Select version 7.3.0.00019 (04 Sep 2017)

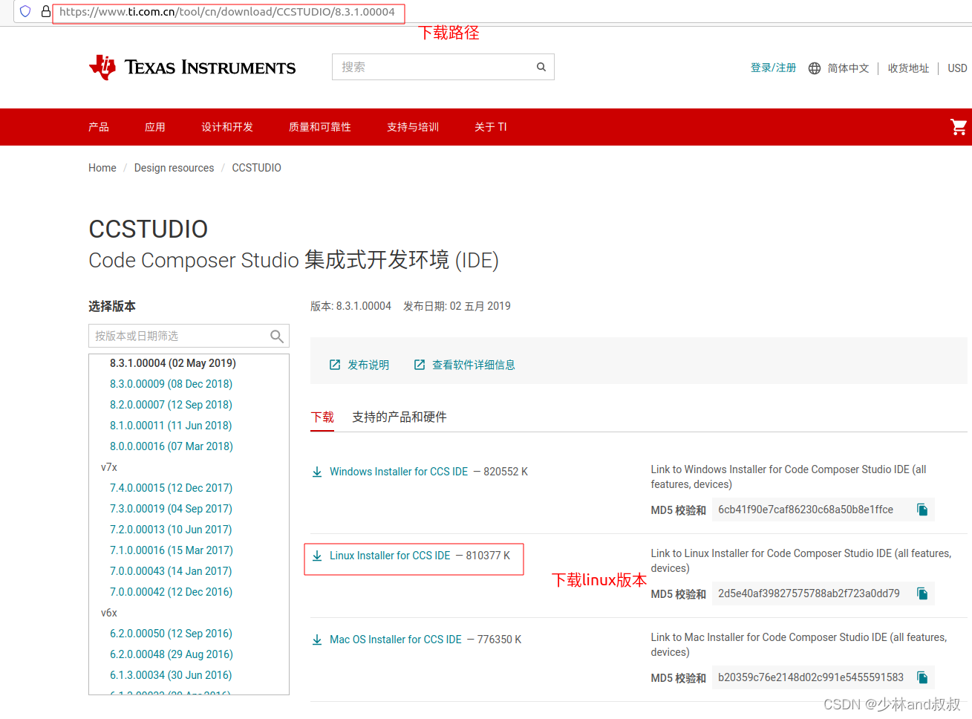172,509
